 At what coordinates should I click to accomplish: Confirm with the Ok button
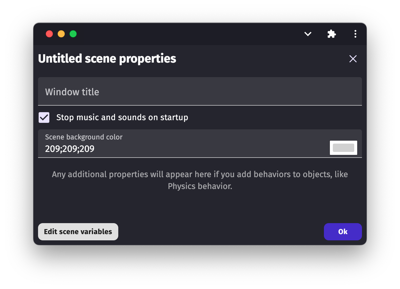coord(343,232)
